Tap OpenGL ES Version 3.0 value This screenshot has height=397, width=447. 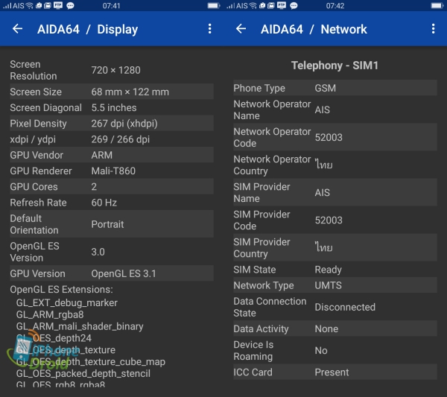[98, 252]
